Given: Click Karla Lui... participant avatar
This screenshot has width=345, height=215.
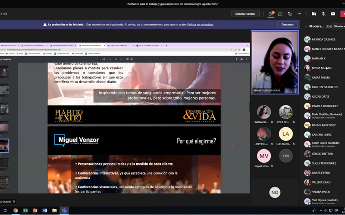Looking at the screenshot, I should coord(264,112).
